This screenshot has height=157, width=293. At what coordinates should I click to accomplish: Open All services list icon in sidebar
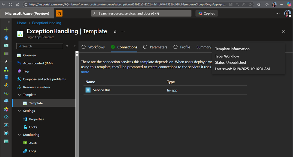click(x=6, y=53)
